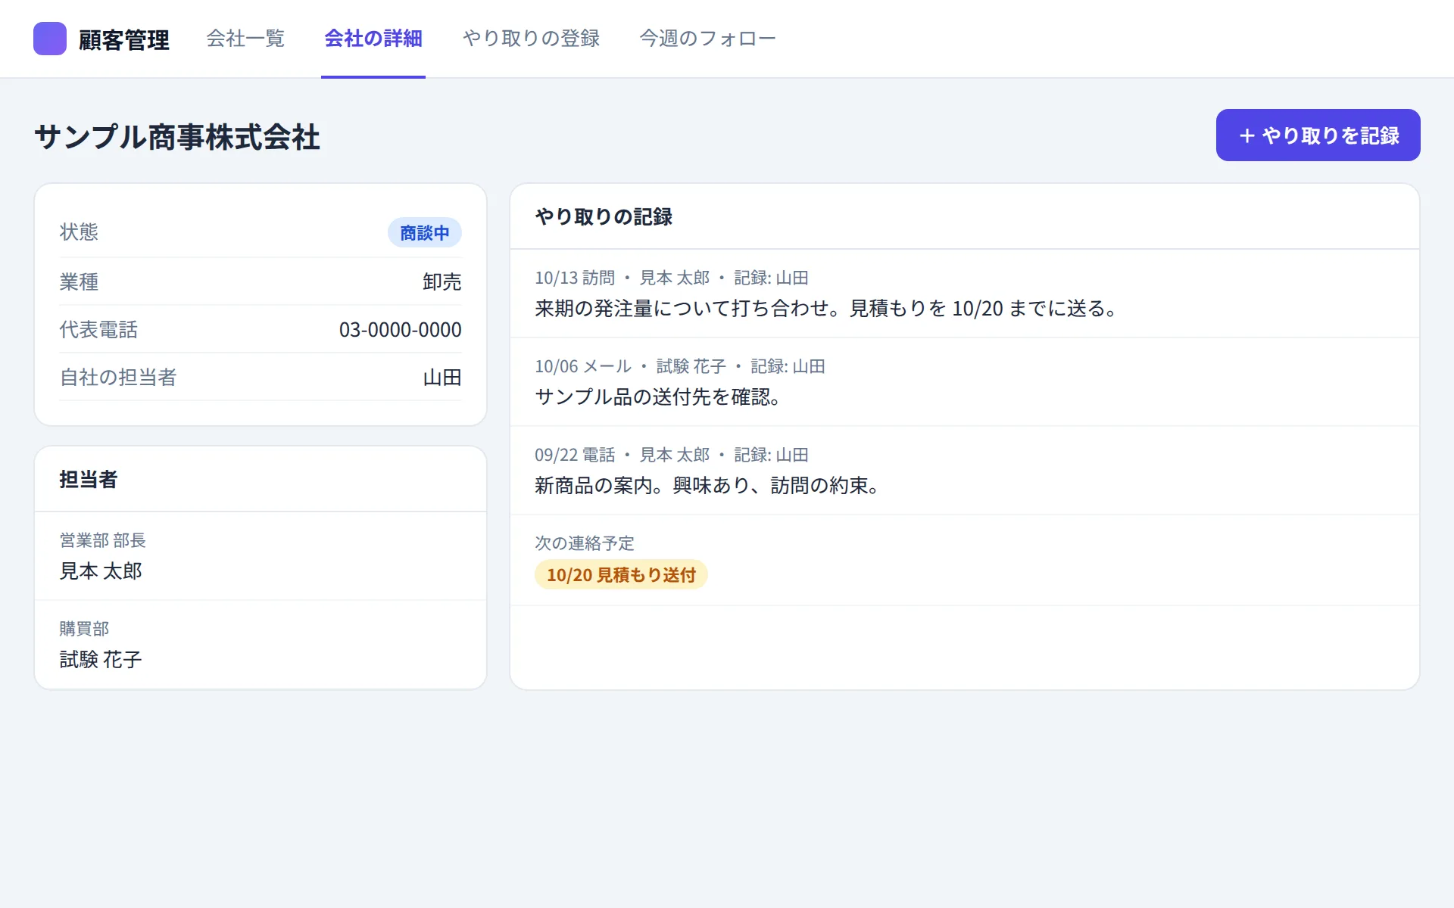Click the note サンプル品の送付先を確認。
Image resolution: width=1454 pixels, height=908 pixels.
tap(657, 397)
